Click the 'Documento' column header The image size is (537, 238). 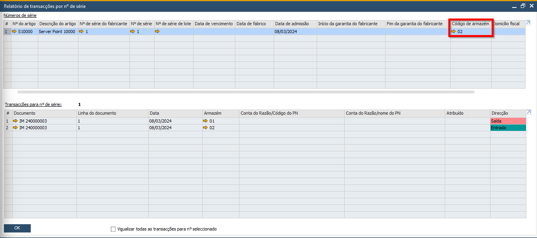tap(24, 113)
